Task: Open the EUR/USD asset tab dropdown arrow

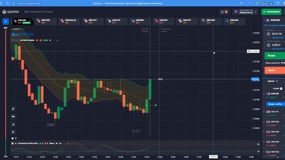Action: (30, 20)
